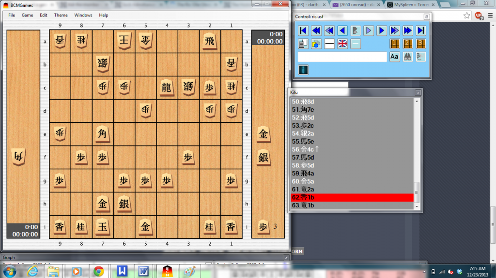This screenshot has width=496, height=278.
Task: Select Kifu move 52.飛5d
Action: click(x=352, y=117)
